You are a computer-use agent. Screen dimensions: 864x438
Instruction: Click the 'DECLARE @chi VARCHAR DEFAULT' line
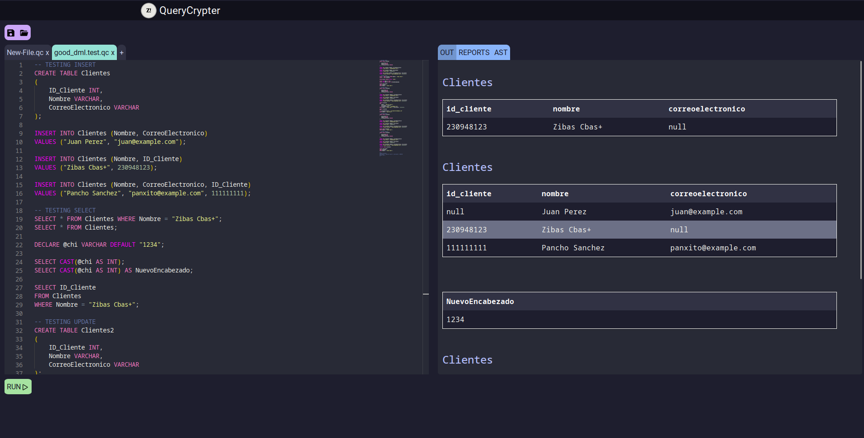(99, 244)
